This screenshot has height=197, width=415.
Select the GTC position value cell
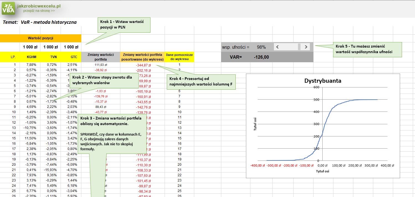[x=71, y=47]
